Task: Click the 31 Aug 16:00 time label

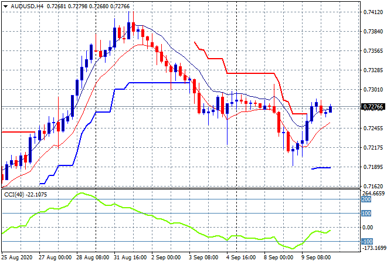Action: [130, 257]
